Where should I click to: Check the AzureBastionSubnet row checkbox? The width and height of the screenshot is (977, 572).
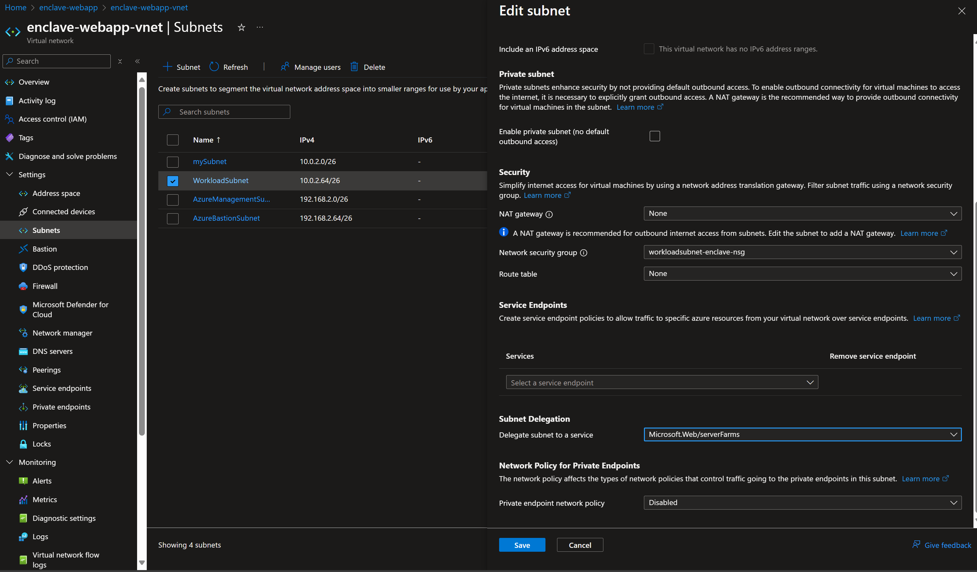click(172, 218)
